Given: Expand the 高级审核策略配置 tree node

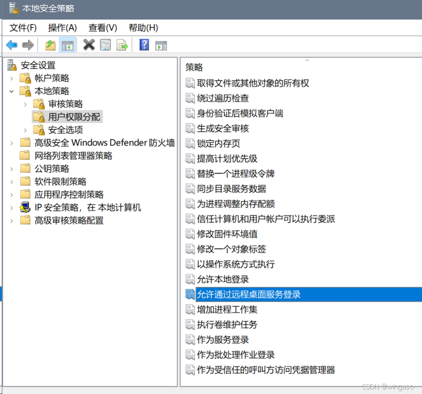Looking at the screenshot, I should coord(11,220).
